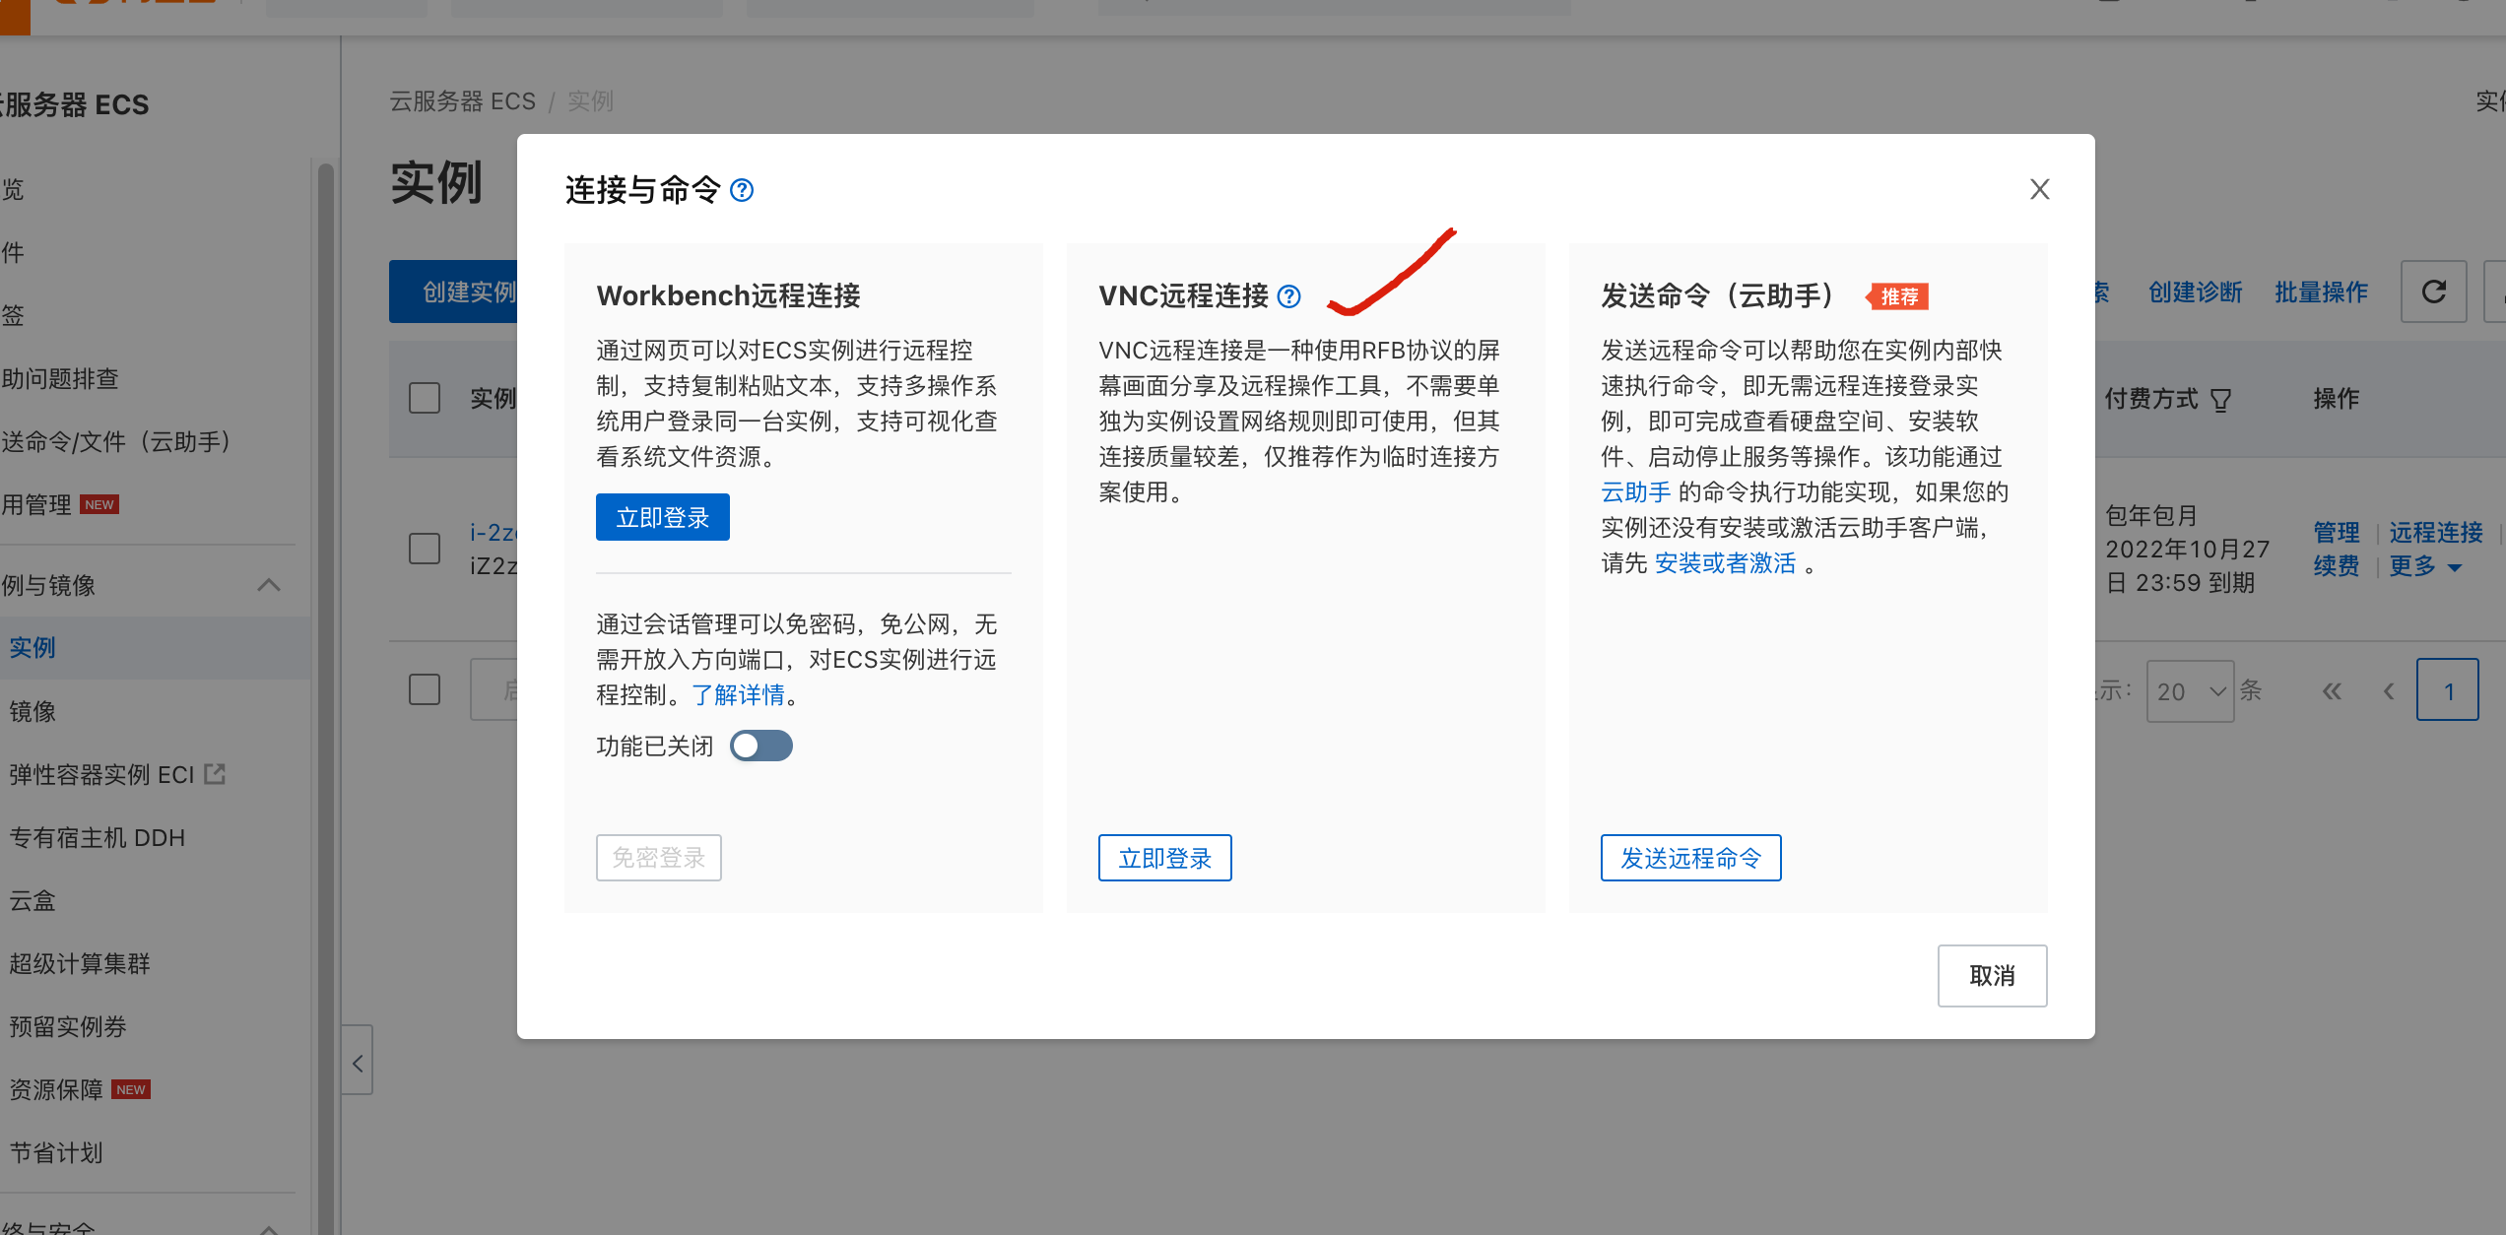Click help icon beside 连接与命令 title

pos(742,190)
